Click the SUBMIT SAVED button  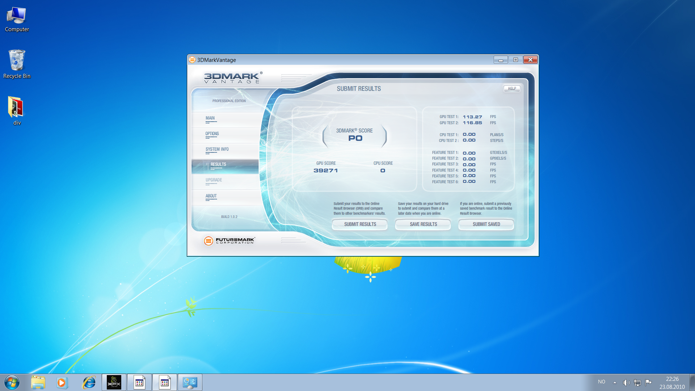tap(486, 224)
